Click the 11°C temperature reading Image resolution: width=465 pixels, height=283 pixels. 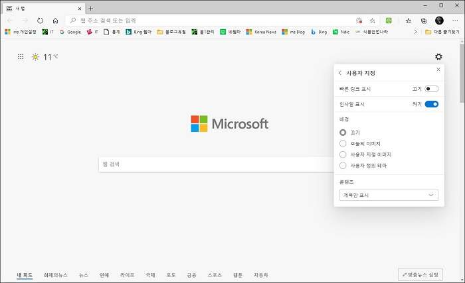[x=50, y=57]
